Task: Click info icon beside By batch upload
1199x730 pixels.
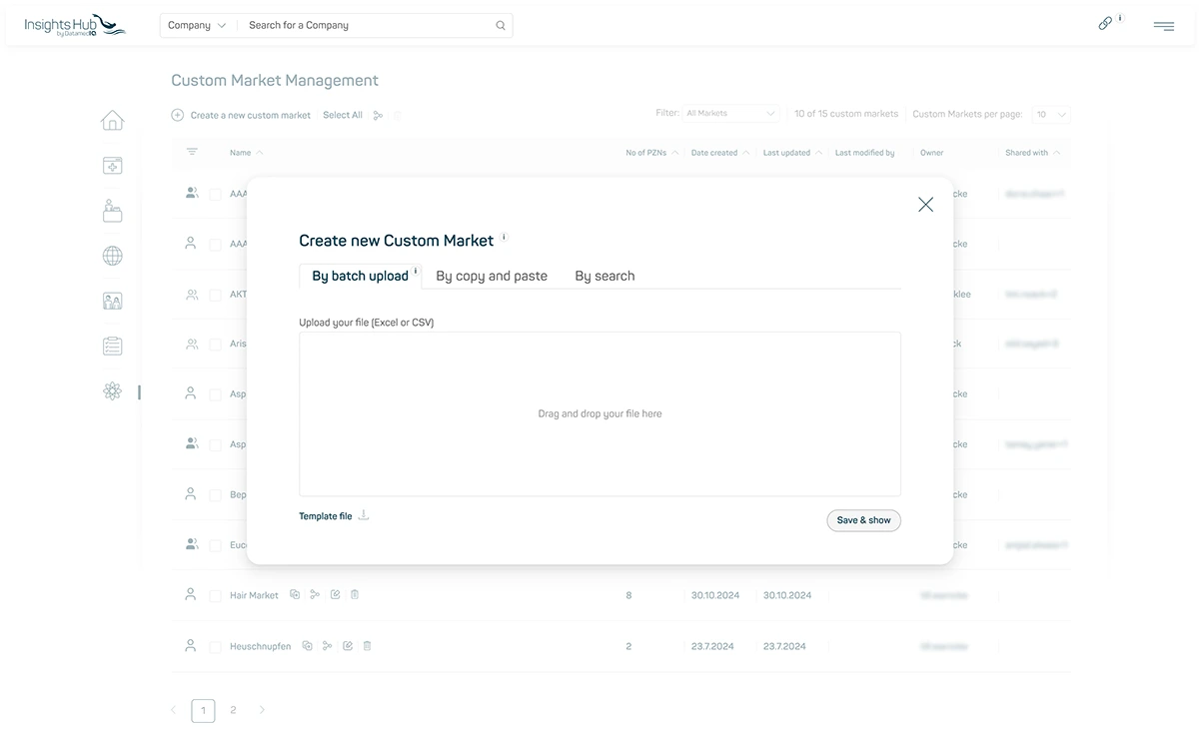Action: coord(416,271)
